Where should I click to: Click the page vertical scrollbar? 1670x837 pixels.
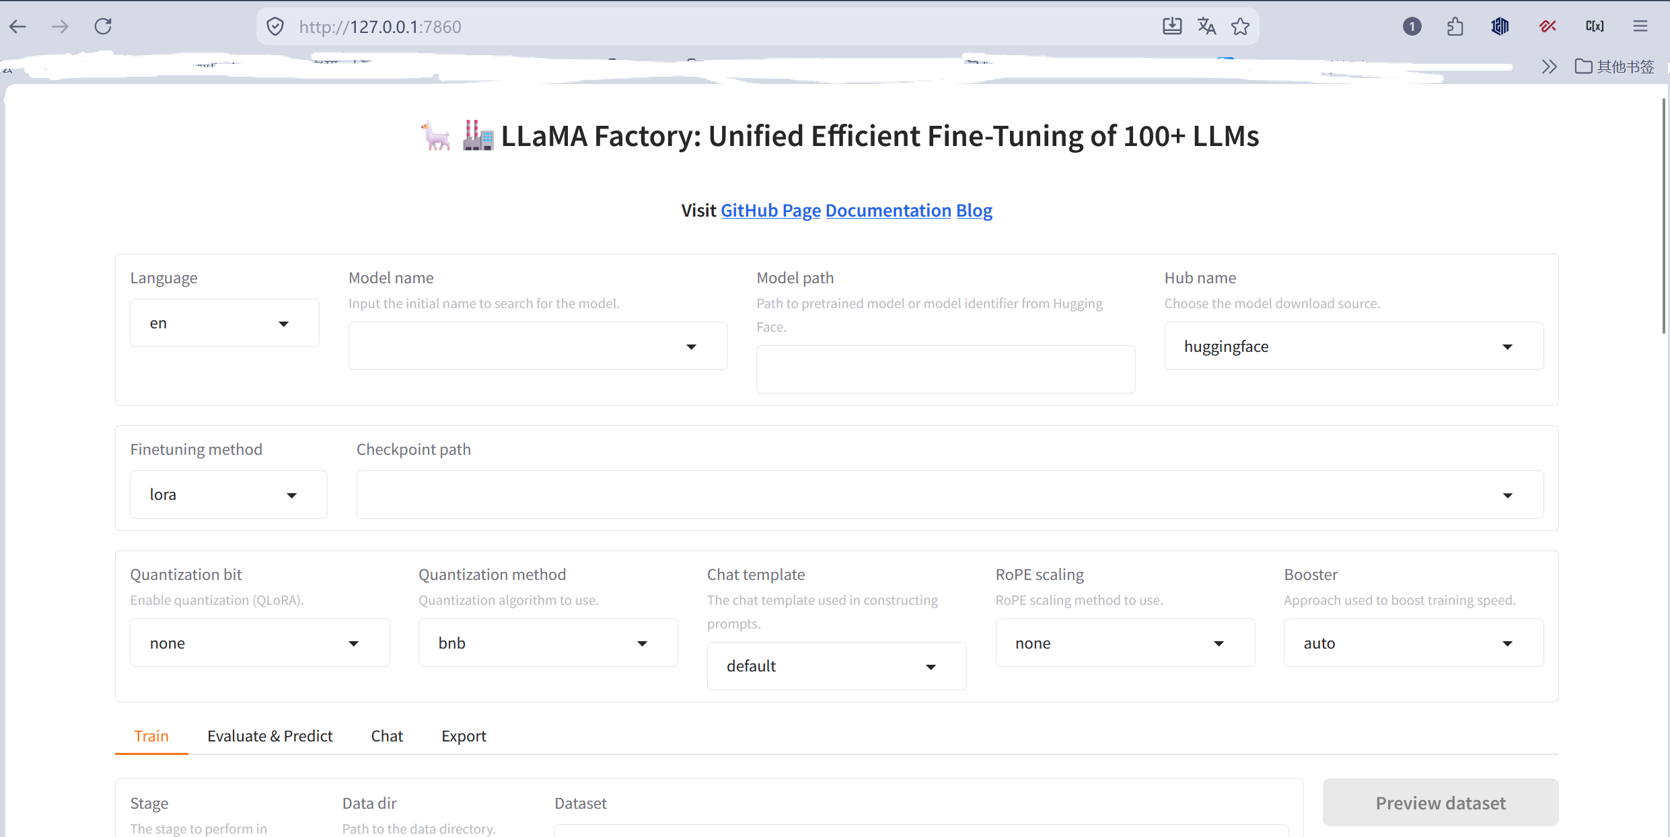point(1663,215)
